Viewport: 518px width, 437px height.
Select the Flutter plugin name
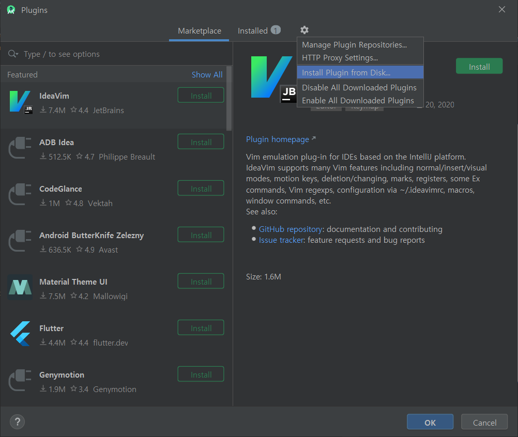click(x=52, y=329)
